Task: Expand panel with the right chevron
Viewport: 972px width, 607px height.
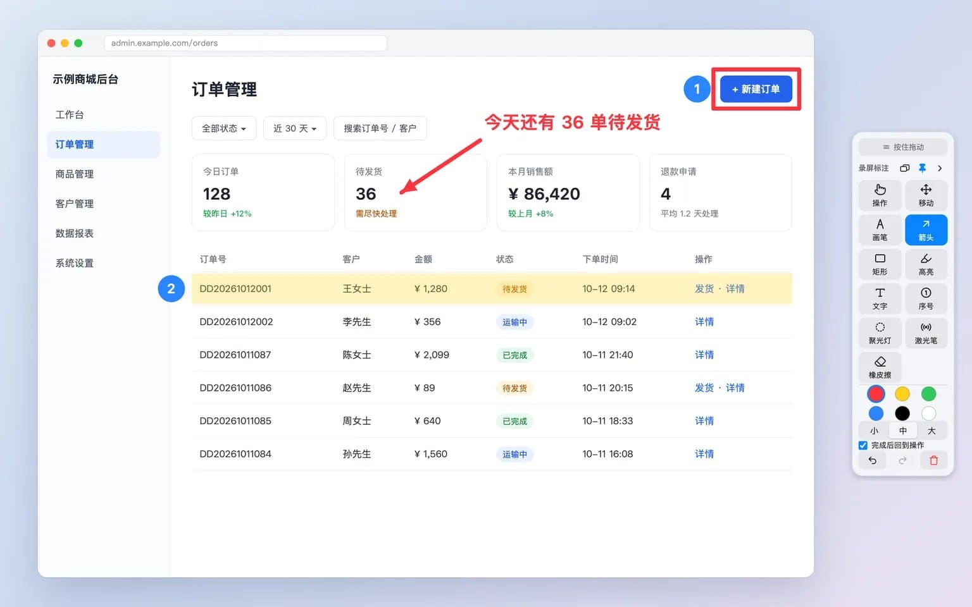Action: tap(940, 168)
